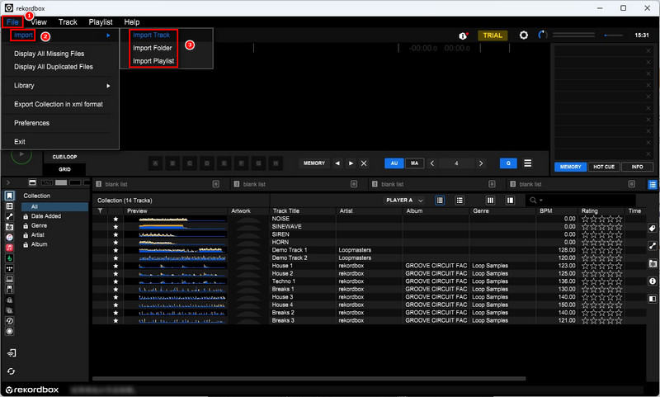Screen dimensions: 660x397
Task: Toggle palette on third blank list
Action: point(492,184)
